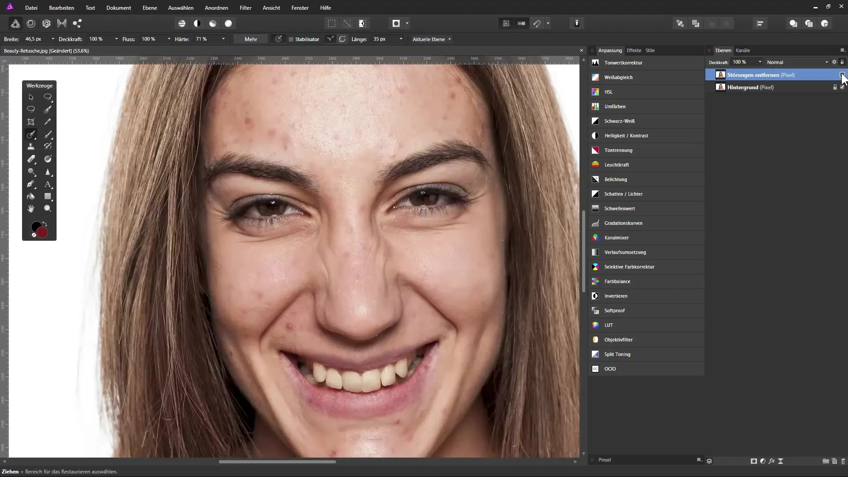The height and width of the screenshot is (477, 848).
Task: Open the Härte hardness dropdown
Action: click(x=223, y=39)
